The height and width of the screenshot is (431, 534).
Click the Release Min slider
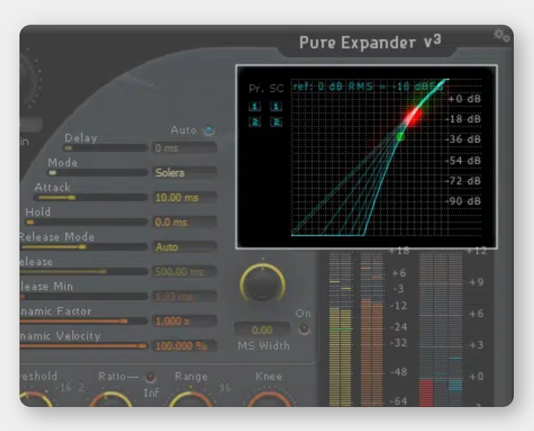(83, 296)
